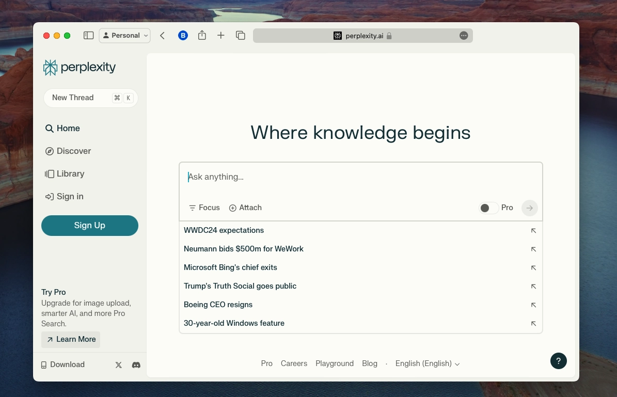Click the Sign Up button
617x397 pixels.
[90, 226]
